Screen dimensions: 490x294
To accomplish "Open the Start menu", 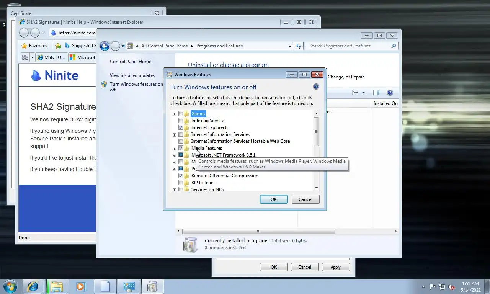I will coord(10,286).
